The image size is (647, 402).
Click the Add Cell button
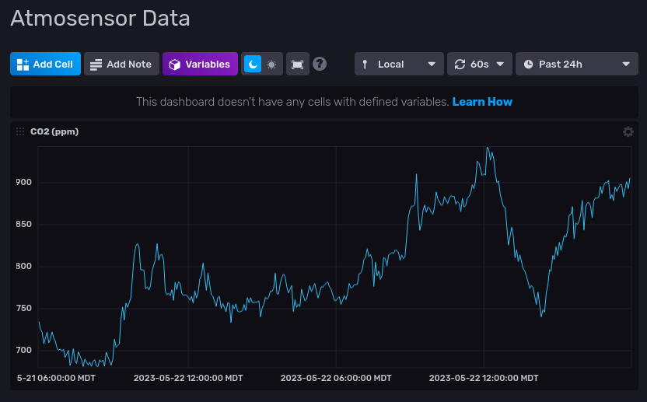[45, 64]
